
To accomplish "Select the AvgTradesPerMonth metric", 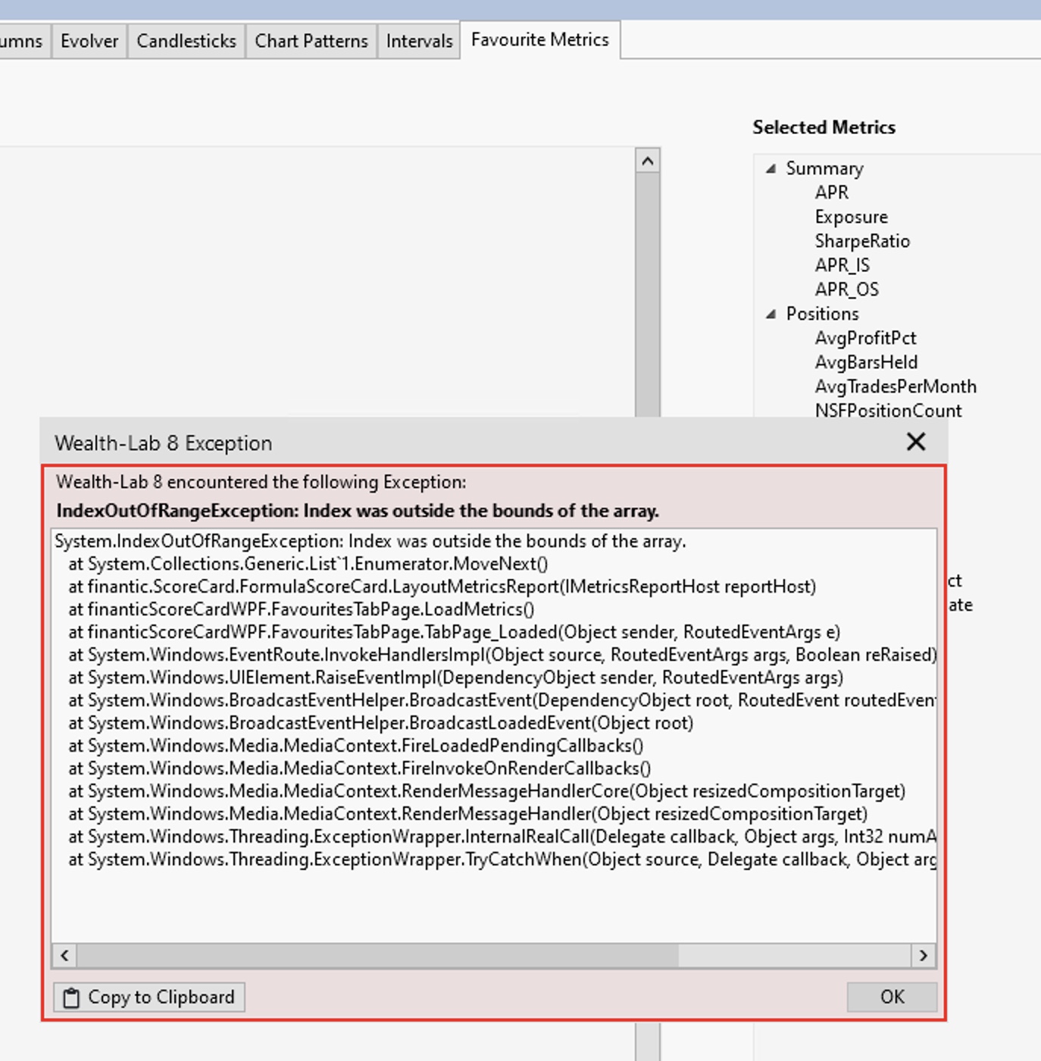I will click(896, 387).
